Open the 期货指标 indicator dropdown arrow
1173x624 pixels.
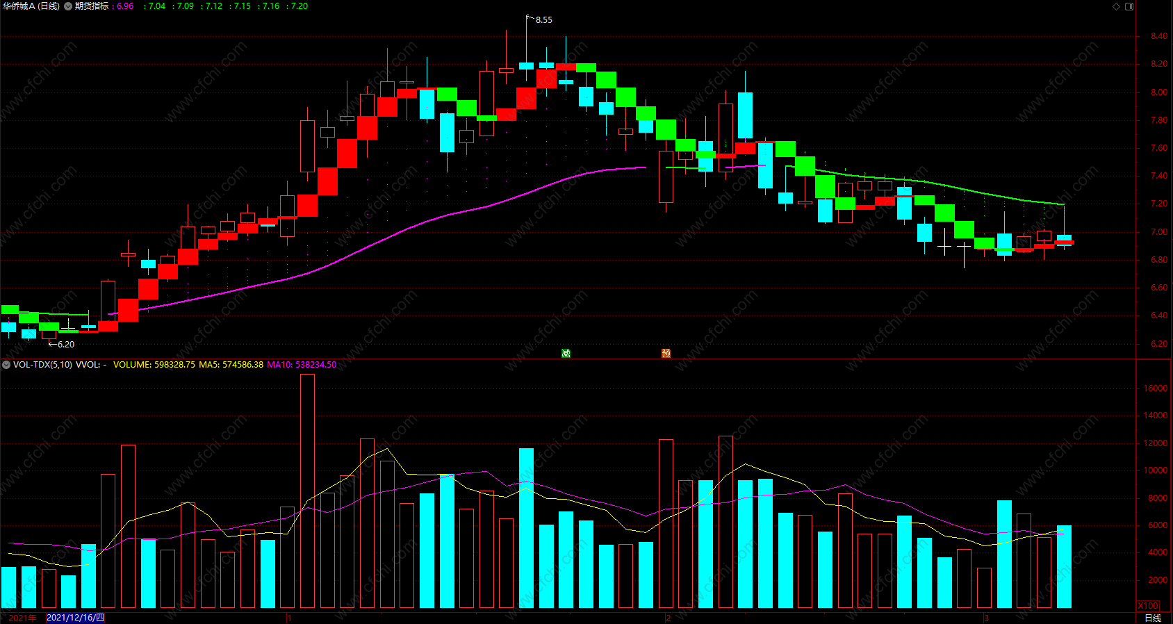68,6
